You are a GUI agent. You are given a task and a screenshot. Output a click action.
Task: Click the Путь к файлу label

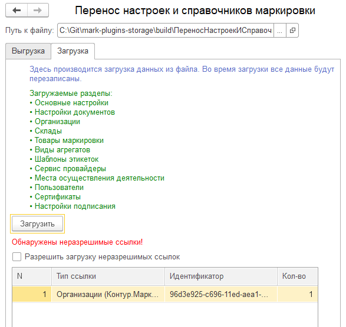[x=29, y=31]
